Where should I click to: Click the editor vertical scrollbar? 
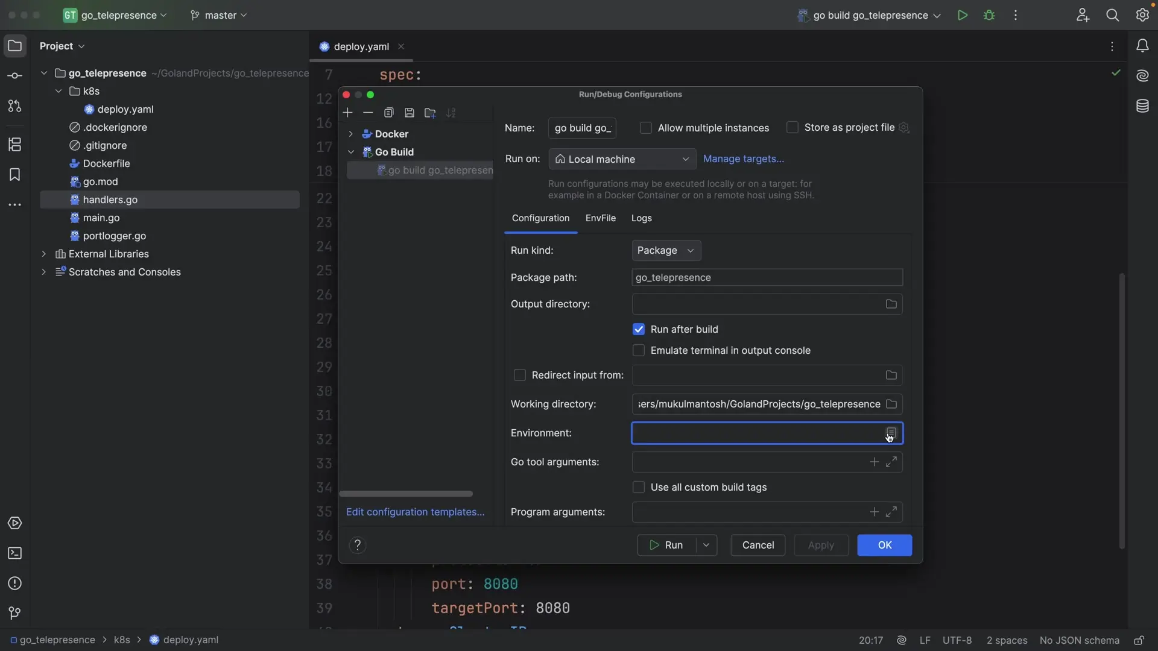(1122, 410)
